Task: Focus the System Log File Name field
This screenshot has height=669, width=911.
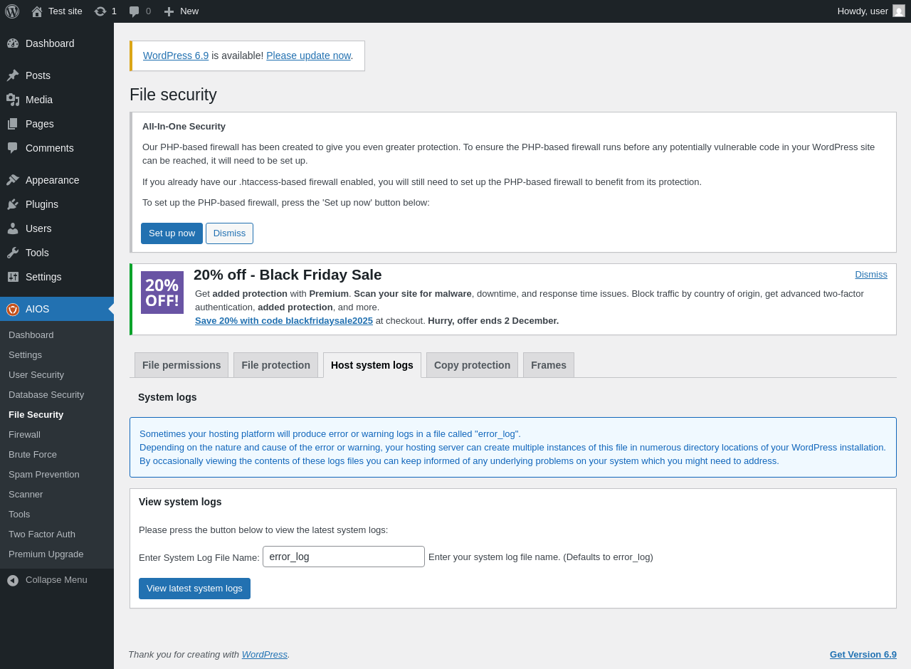Action: (x=344, y=557)
